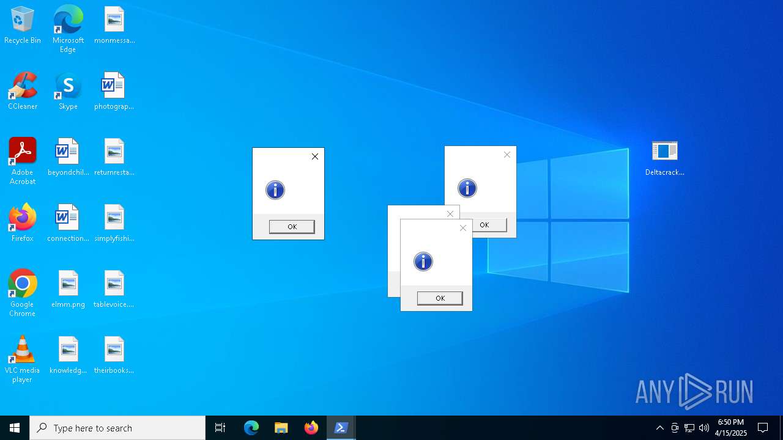Select the CCleaner desktop shortcut

[23, 92]
